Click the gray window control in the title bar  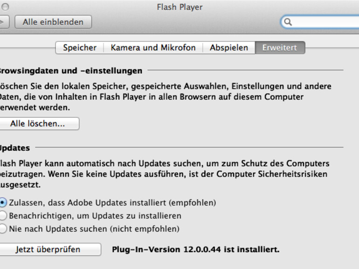click(x=5, y=7)
